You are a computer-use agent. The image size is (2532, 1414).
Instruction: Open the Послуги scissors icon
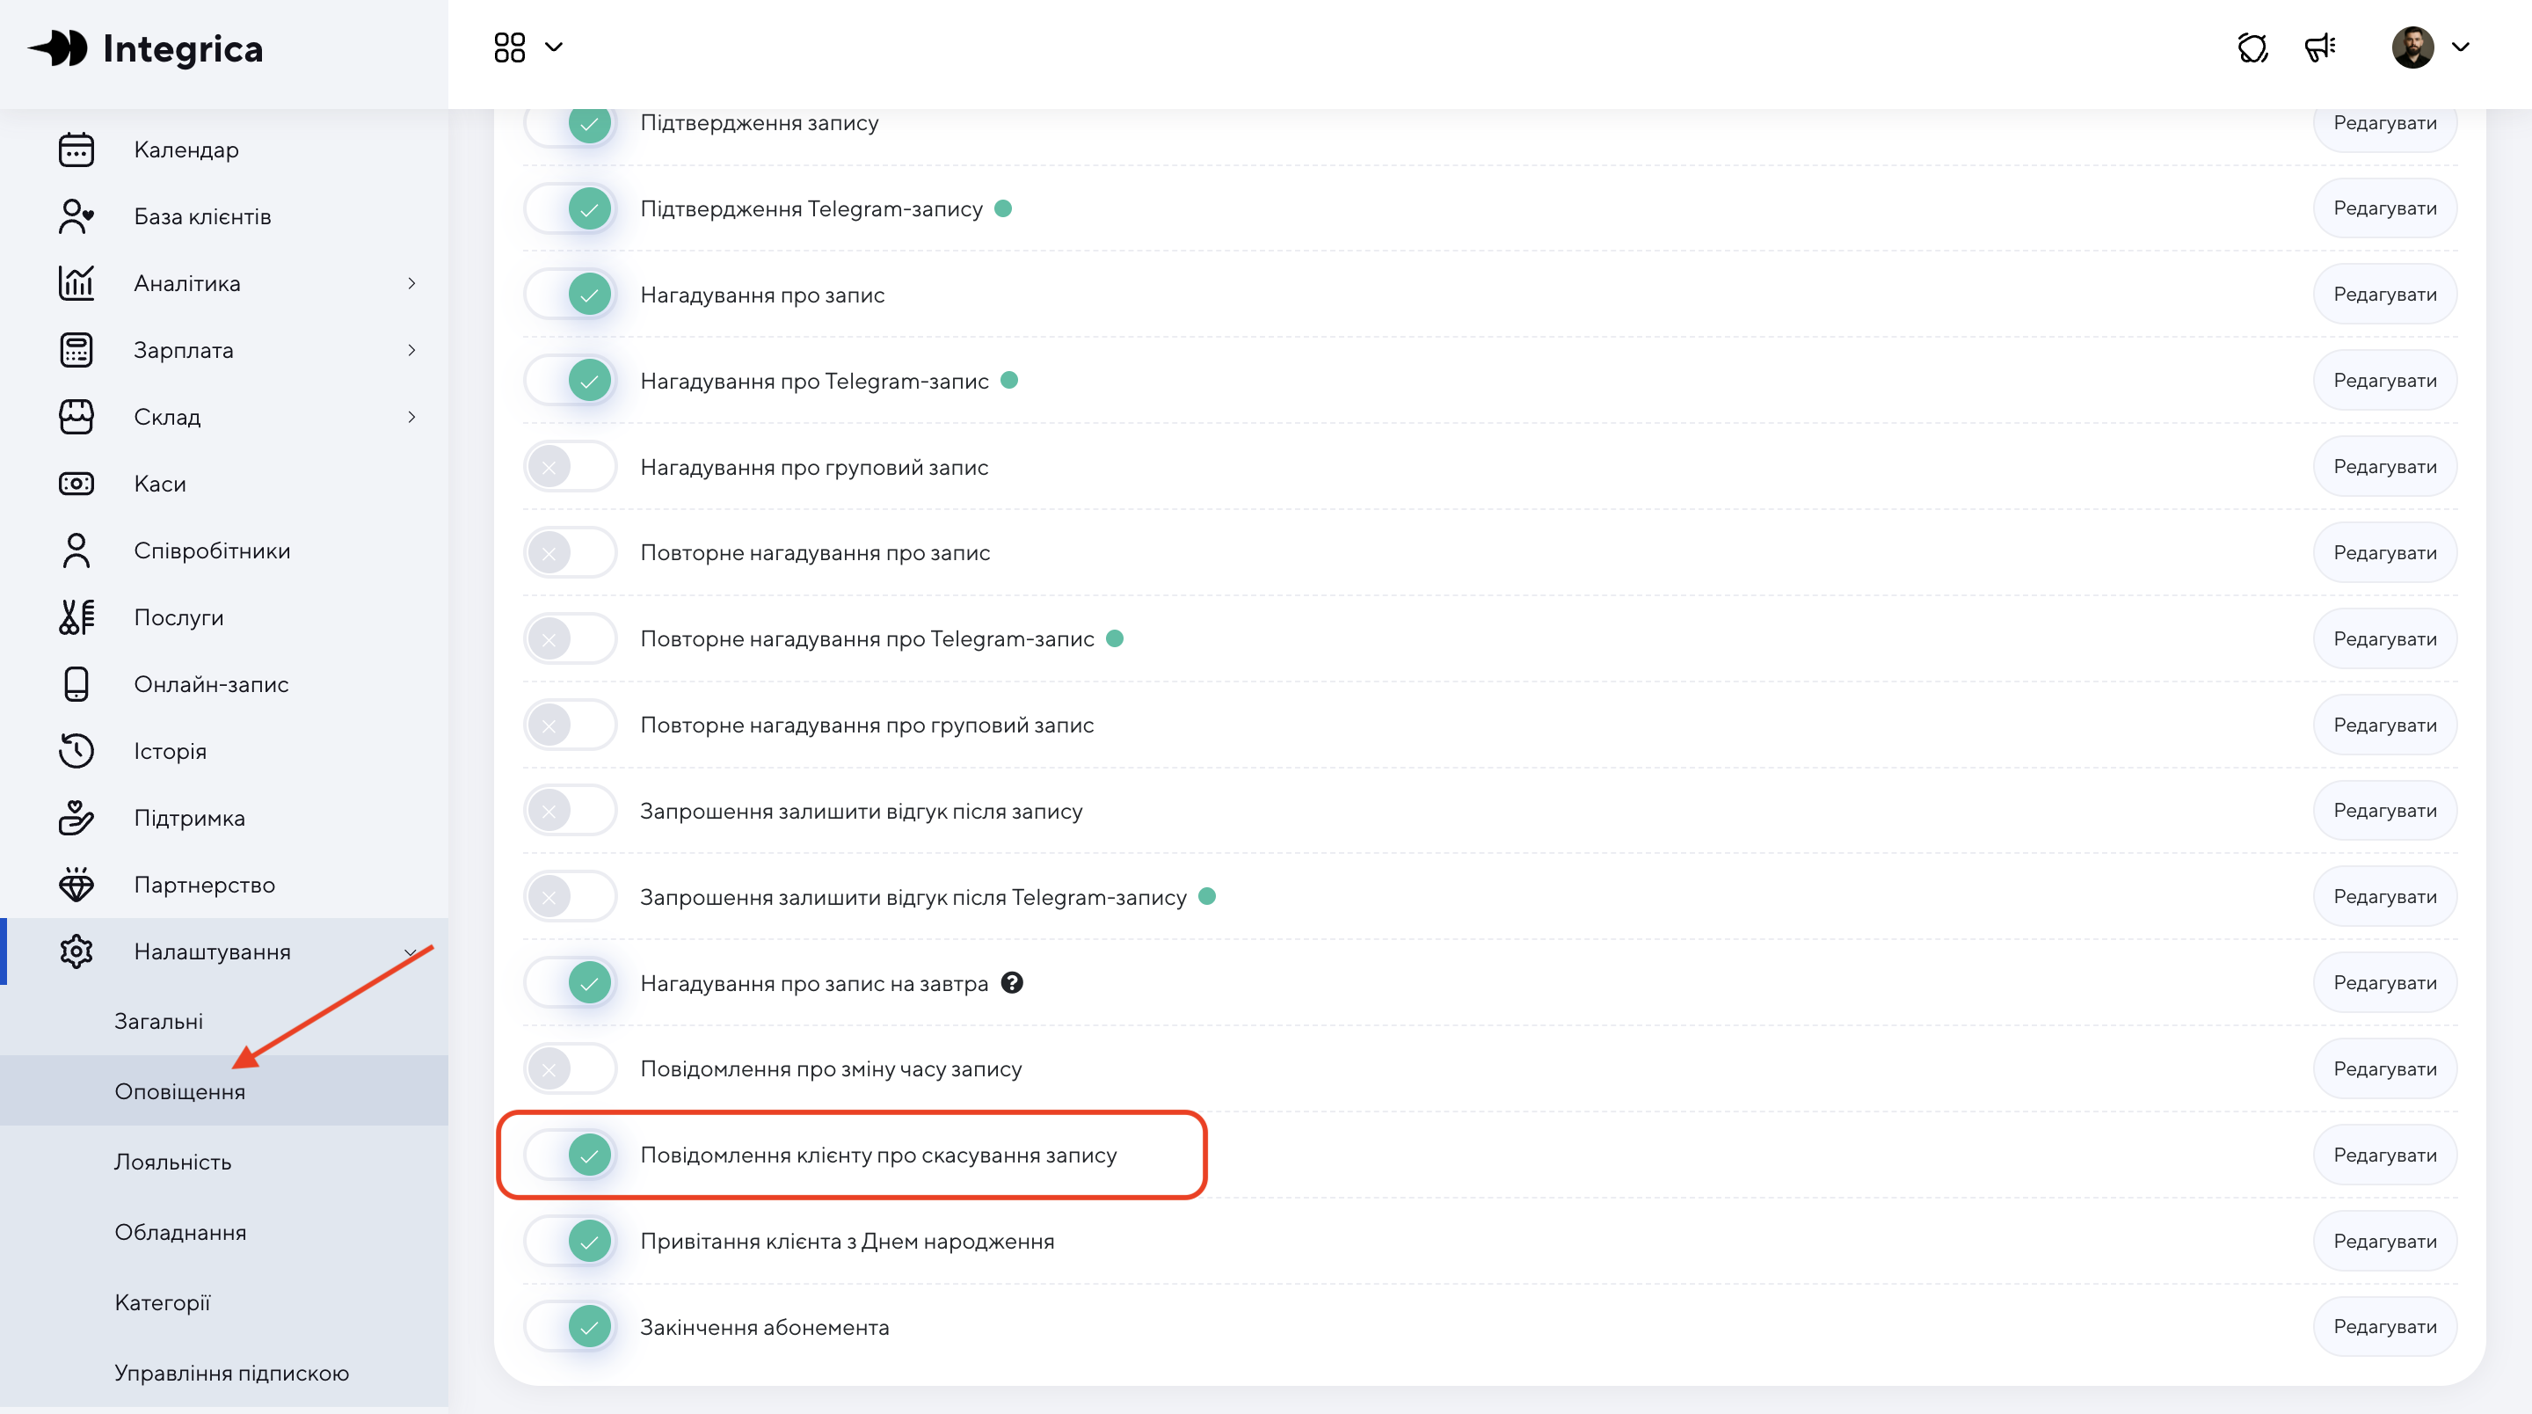(76, 617)
